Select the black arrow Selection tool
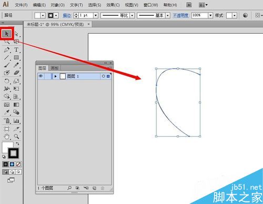Image resolution: width=263 pixels, height=204 pixels. [7, 34]
